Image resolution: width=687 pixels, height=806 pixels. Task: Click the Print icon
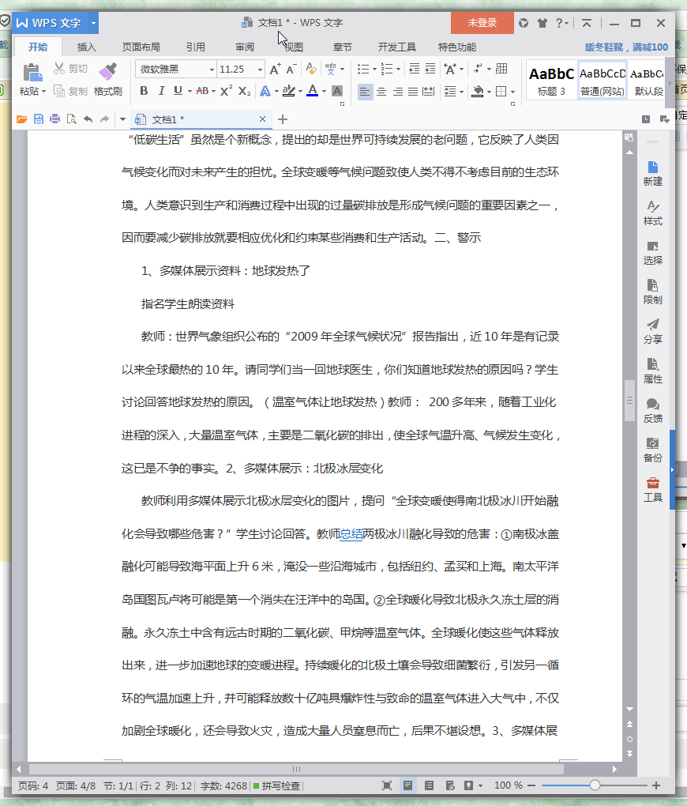(55, 119)
